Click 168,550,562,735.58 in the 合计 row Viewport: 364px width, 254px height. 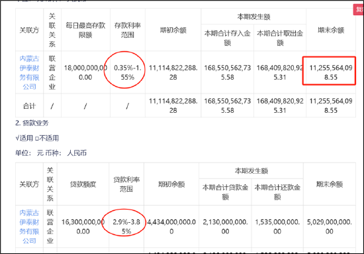(227, 105)
